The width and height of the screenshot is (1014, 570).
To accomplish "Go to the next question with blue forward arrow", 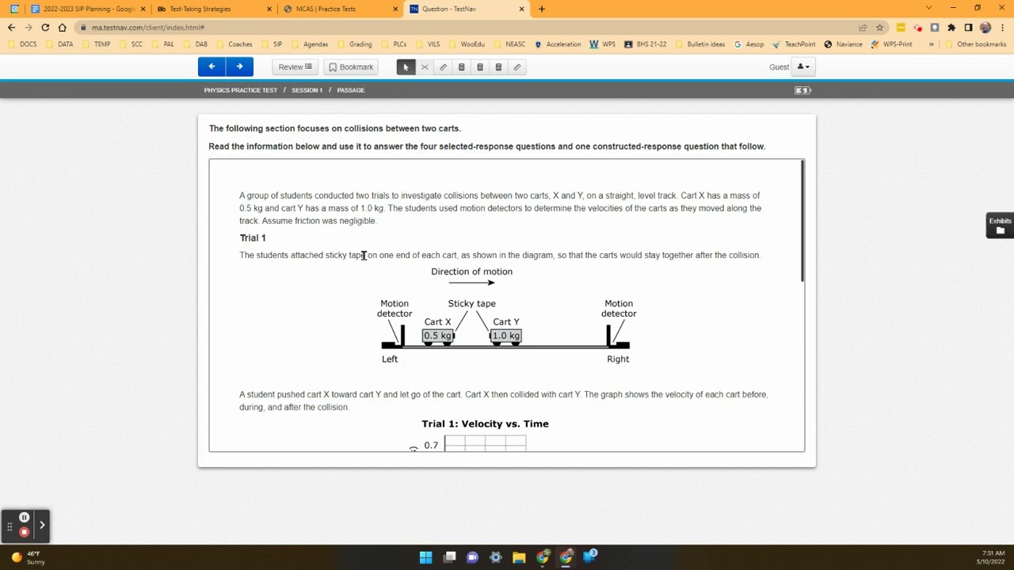I will tap(240, 67).
